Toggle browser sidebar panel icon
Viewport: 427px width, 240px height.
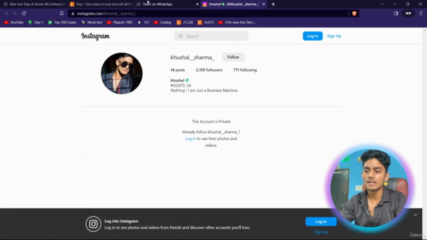[x=396, y=13]
